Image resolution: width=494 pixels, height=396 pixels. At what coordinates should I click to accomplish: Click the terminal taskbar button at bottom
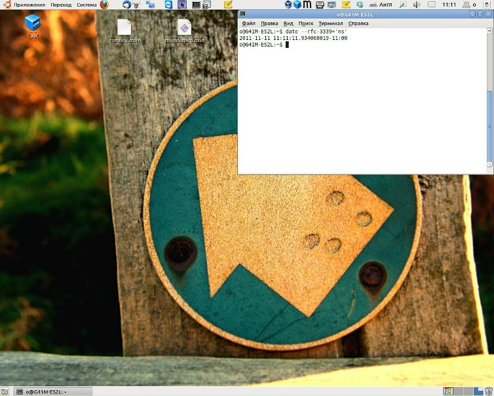52,391
